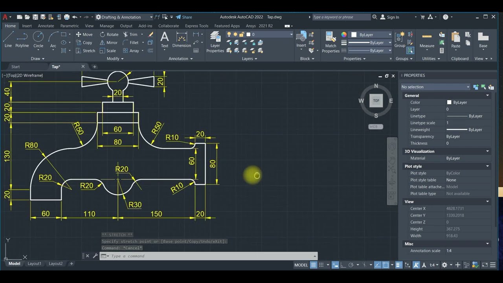Select the multiline Text tool
The height and width of the screenshot is (283, 503).
165,40
